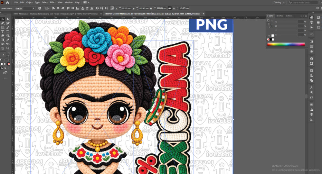
Task: Open the Object menu
Action: (29, 3)
